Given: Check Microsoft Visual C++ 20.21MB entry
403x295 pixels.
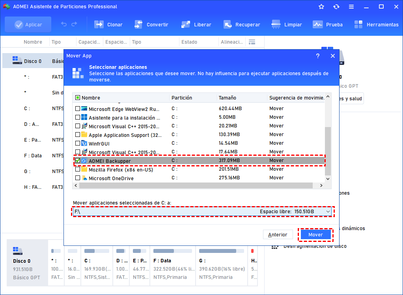Looking at the screenshot, I should pyautogui.click(x=78, y=126).
